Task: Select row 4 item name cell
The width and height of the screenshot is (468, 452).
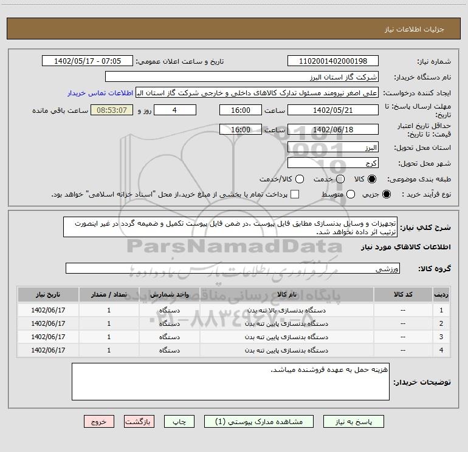Action: [x=286, y=351]
